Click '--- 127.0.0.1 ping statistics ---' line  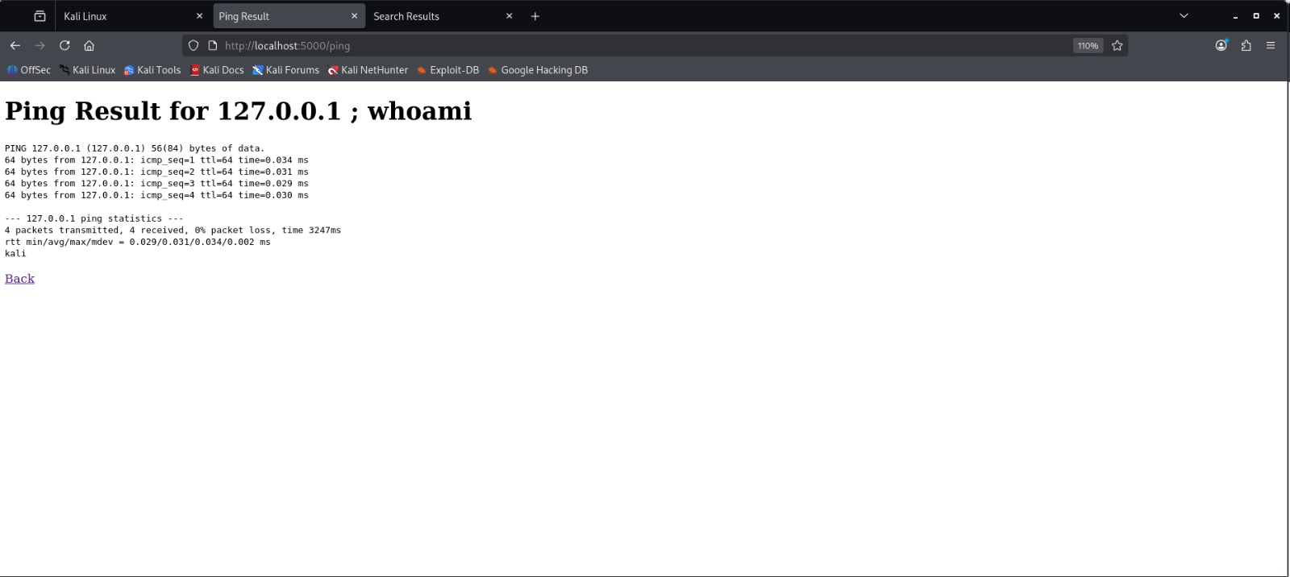pyautogui.click(x=94, y=218)
